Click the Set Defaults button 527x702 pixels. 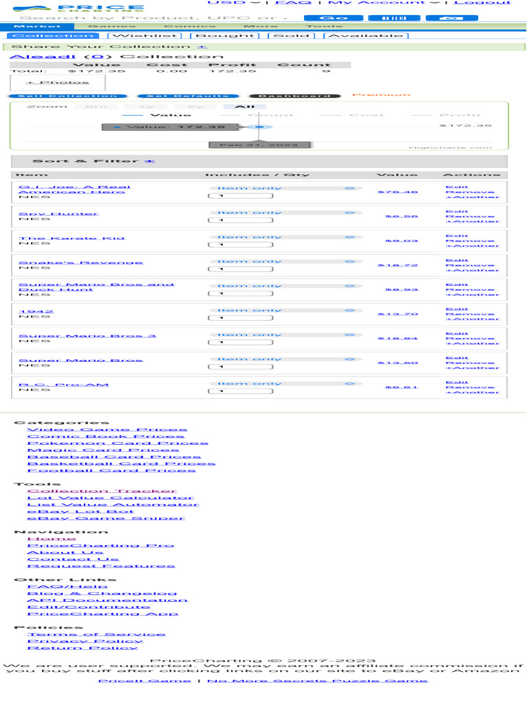click(x=188, y=96)
